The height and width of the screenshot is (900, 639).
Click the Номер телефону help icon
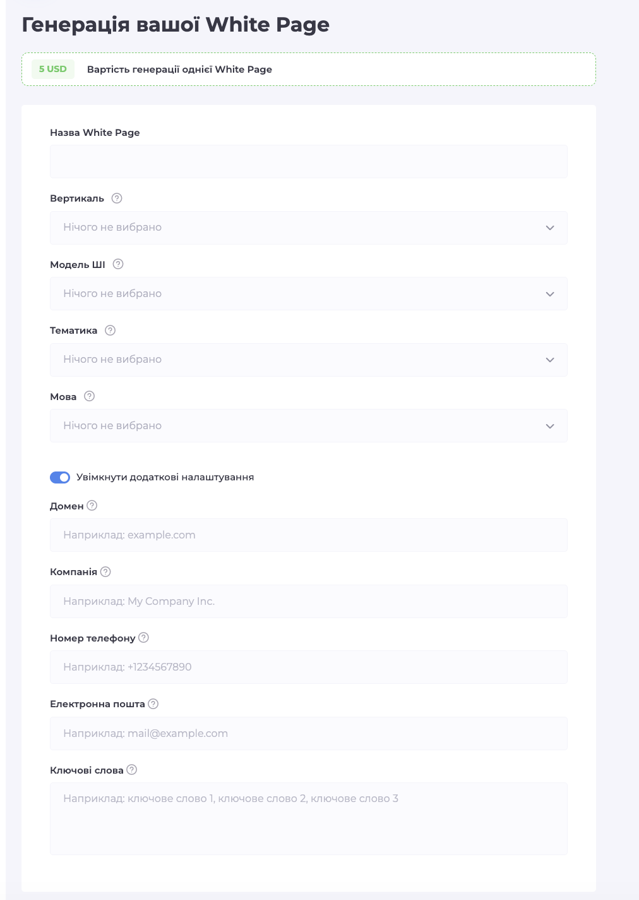(144, 638)
